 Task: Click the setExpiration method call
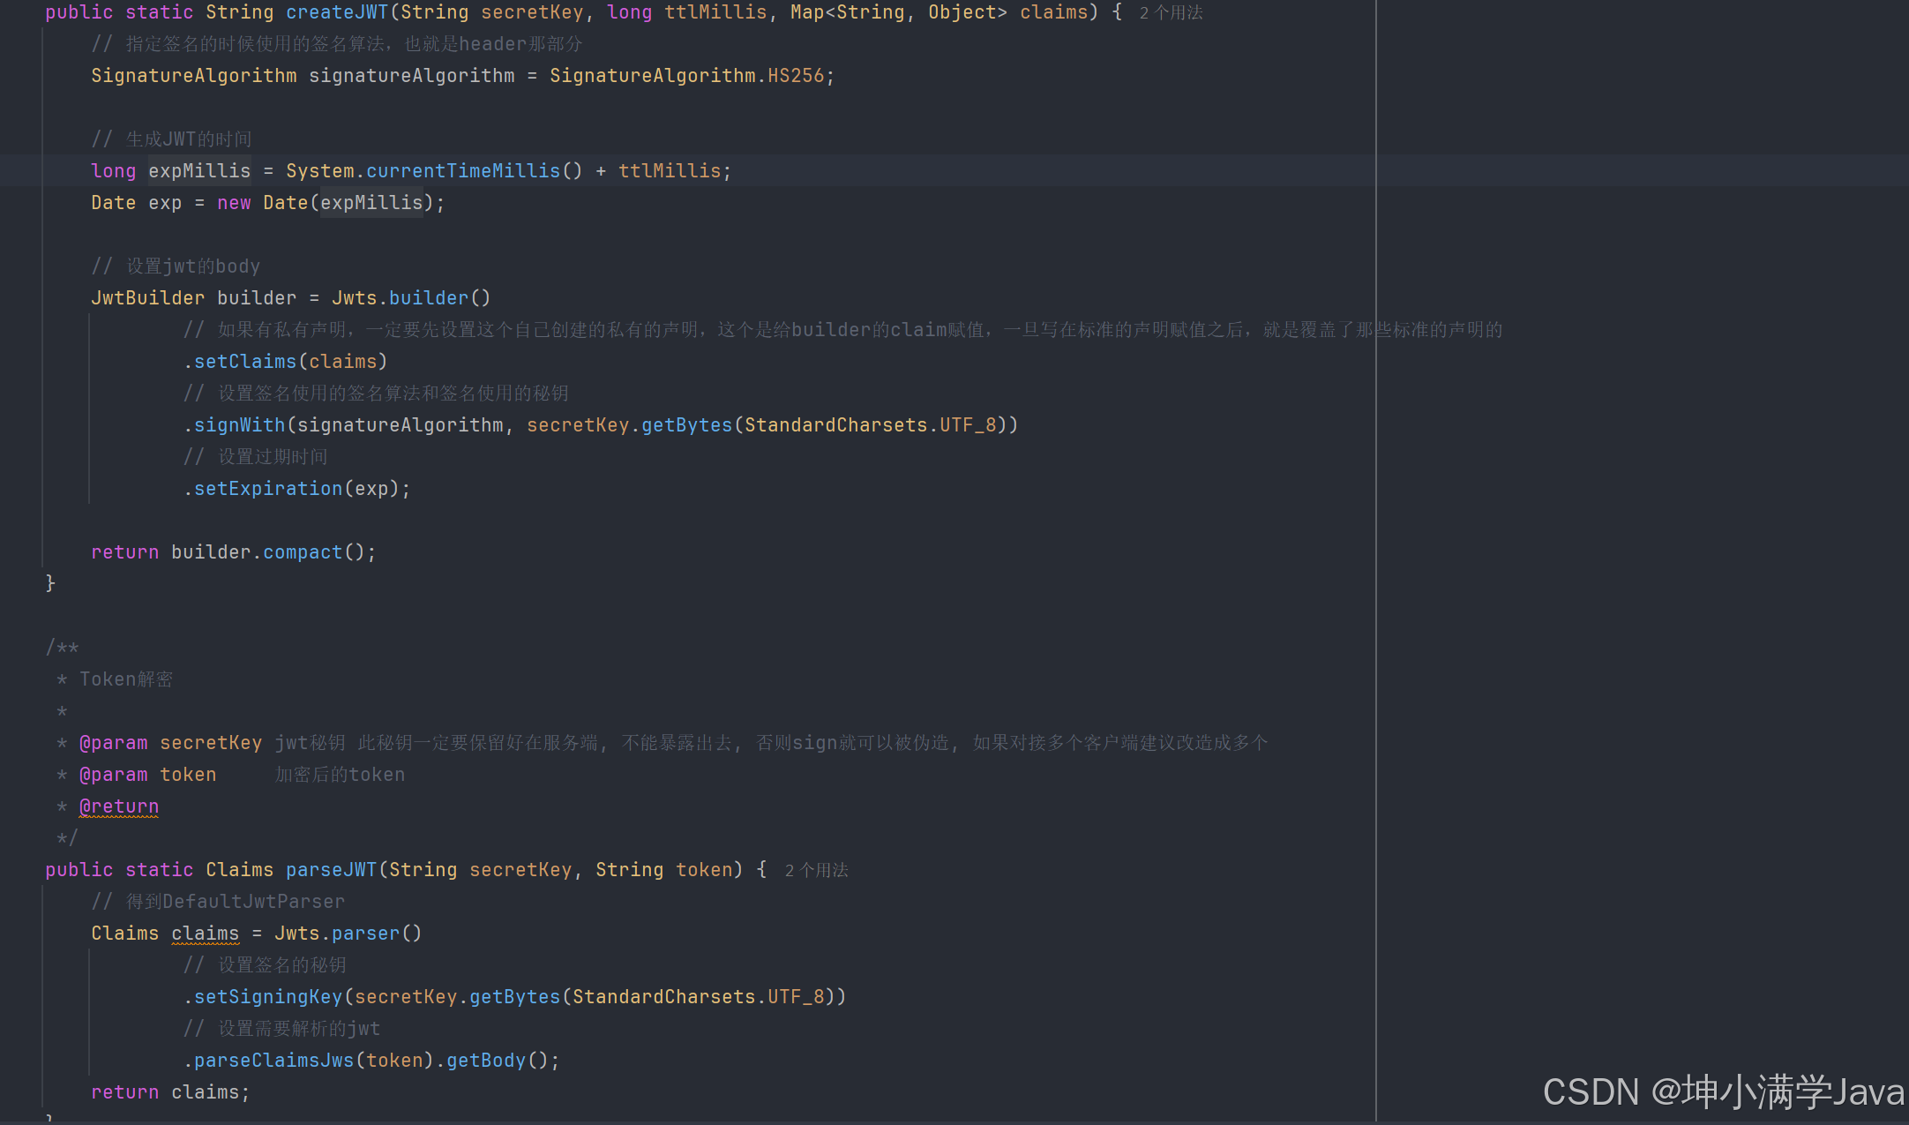pyautogui.click(x=267, y=489)
